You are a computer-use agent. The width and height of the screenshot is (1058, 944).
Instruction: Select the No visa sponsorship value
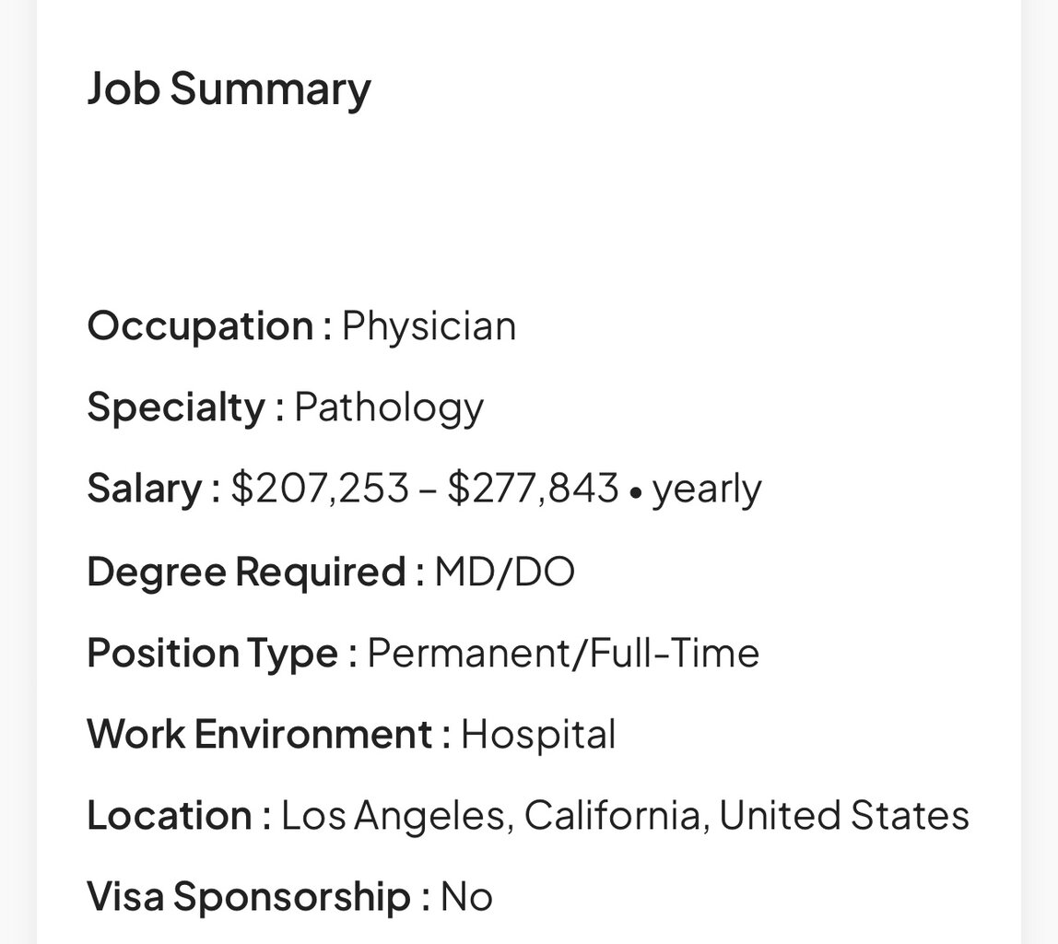pos(466,897)
